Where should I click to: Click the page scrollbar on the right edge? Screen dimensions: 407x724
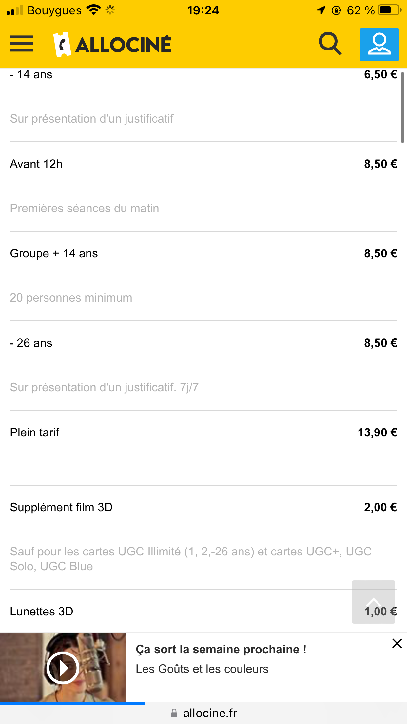pos(402,107)
